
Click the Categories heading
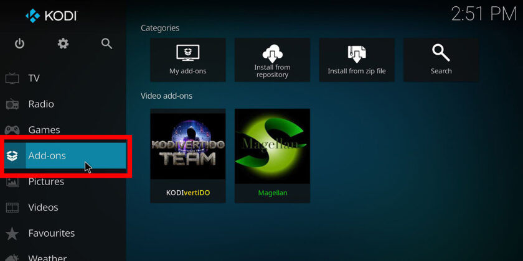(160, 28)
